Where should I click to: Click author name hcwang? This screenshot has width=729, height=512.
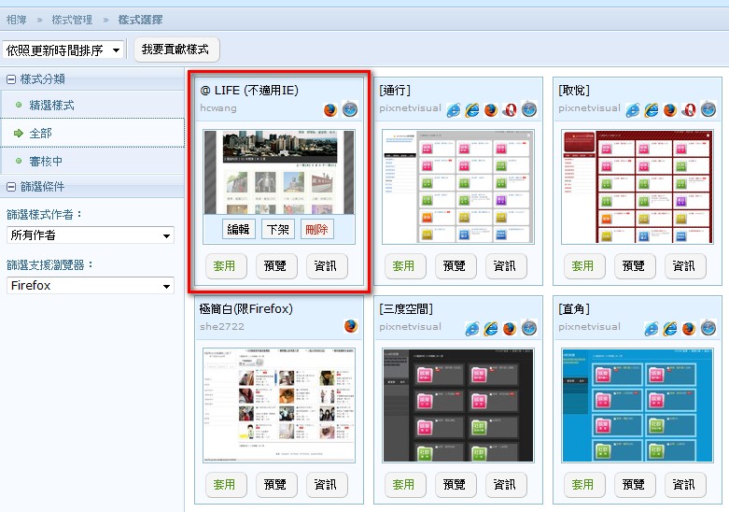(x=218, y=108)
